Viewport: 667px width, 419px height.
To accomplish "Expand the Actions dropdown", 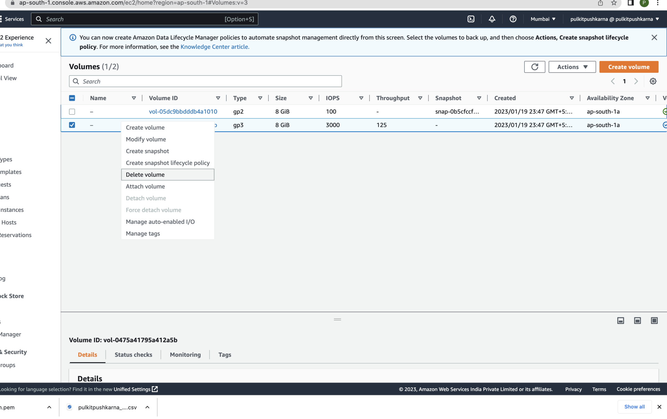I will point(572,67).
